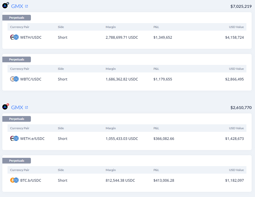The width and height of the screenshot is (255, 197).
Task: Select the Perpetuals tab above WBTC/USDC
Action: click(17, 59)
